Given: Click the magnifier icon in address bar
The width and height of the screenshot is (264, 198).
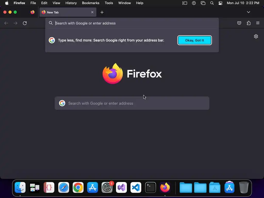Looking at the screenshot, I should tap(51, 23).
